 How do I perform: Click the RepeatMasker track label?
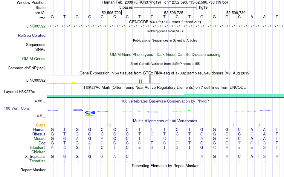(33, 170)
